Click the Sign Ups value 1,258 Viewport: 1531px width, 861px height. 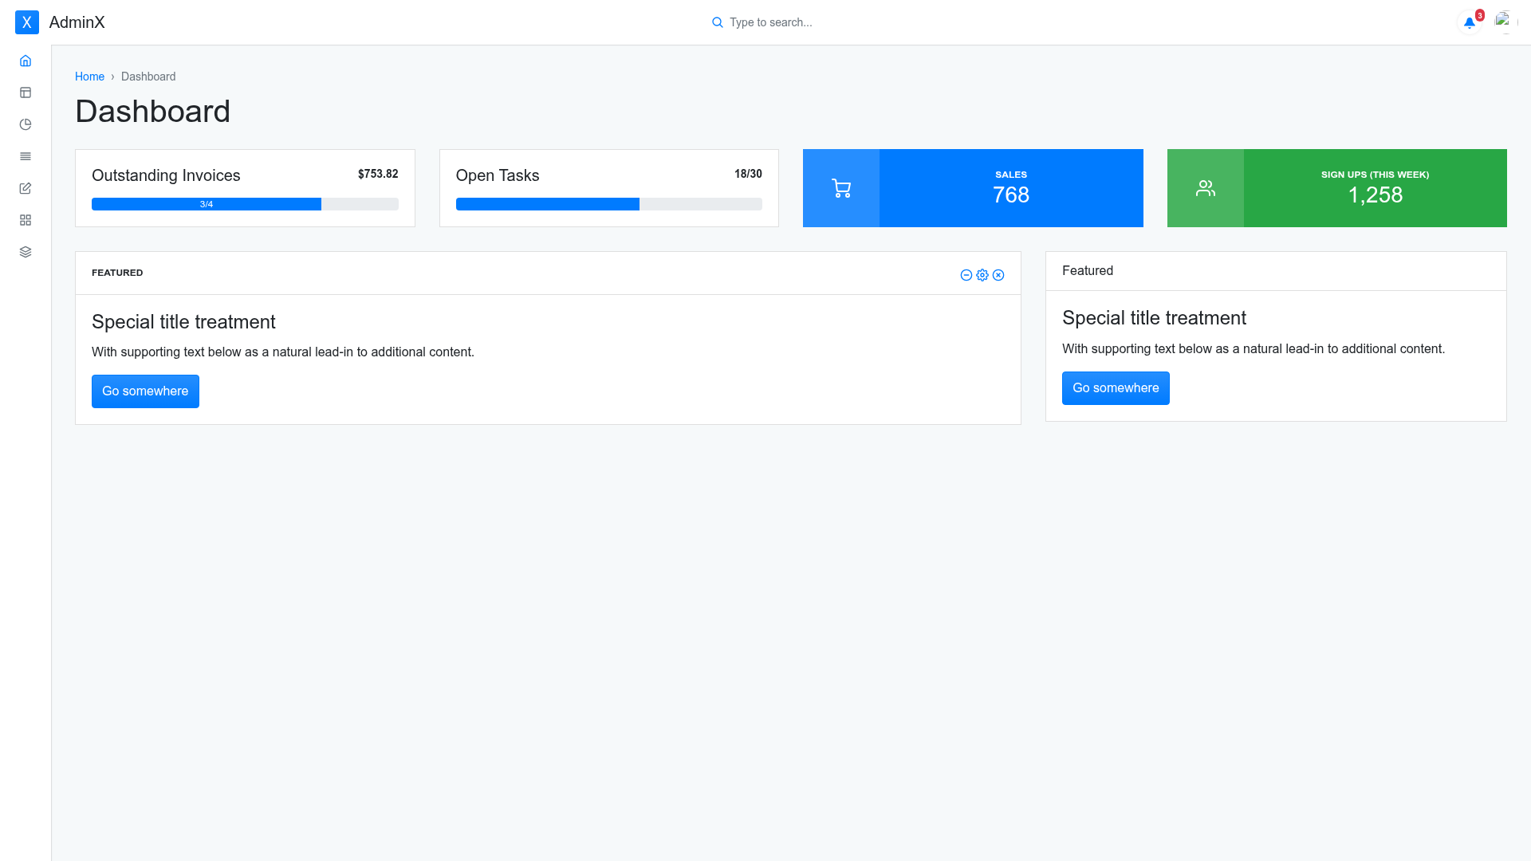tap(1376, 195)
